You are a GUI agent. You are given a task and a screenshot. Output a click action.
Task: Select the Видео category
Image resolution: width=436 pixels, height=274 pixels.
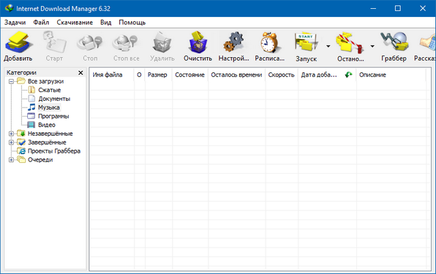coord(47,125)
